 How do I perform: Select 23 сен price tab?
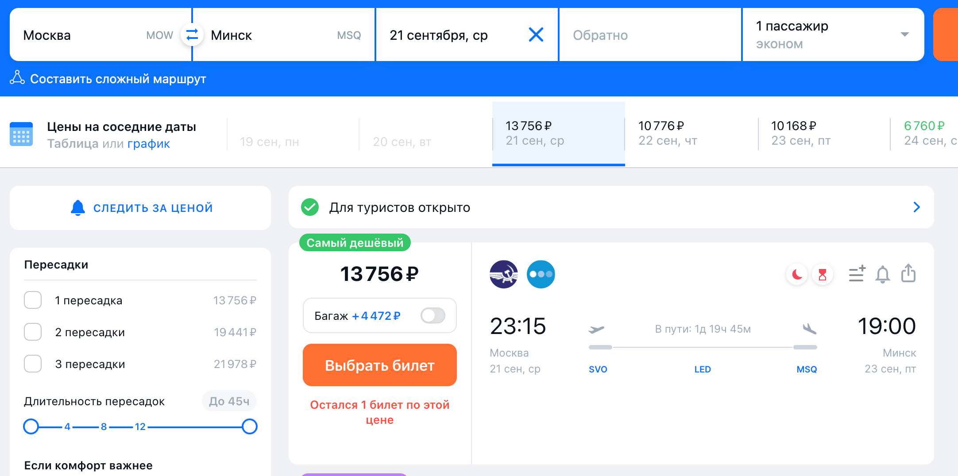click(823, 134)
